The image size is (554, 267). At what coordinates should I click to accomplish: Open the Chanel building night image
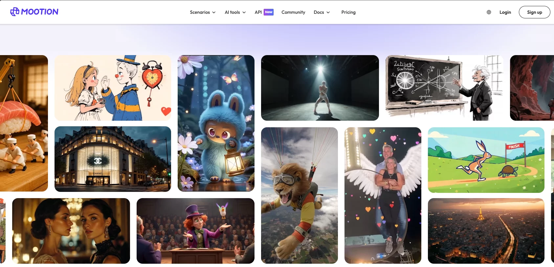coord(113,159)
